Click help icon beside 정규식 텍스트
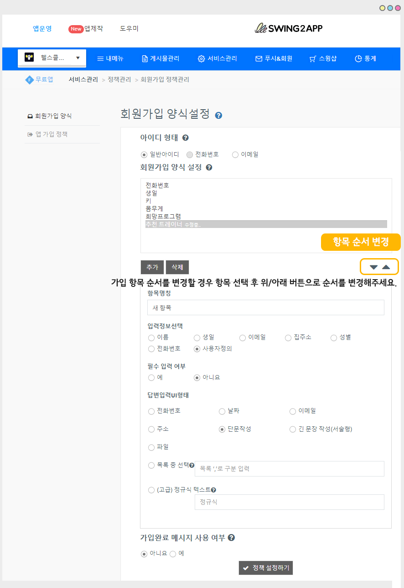The width and height of the screenshot is (404, 588). point(213,490)
